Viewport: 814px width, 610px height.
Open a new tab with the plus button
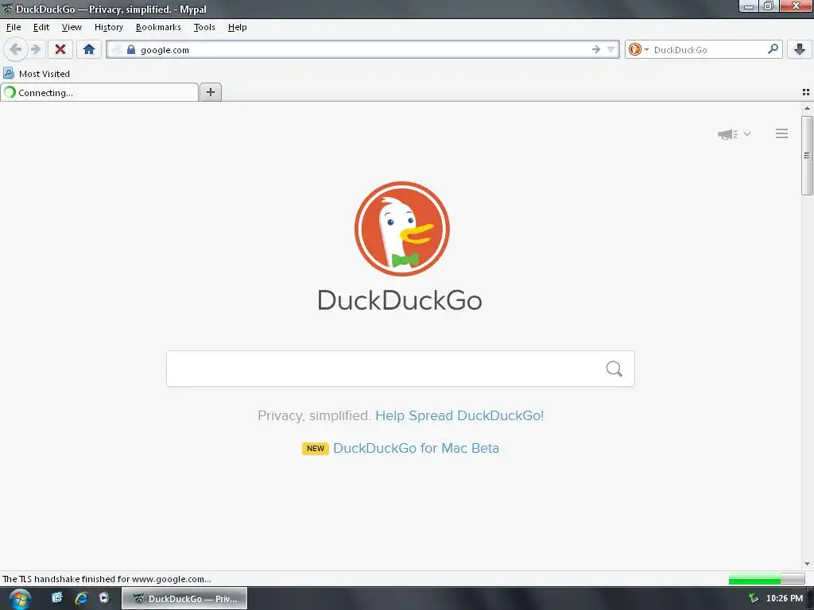pyautogui.click(x=210, y=92)
